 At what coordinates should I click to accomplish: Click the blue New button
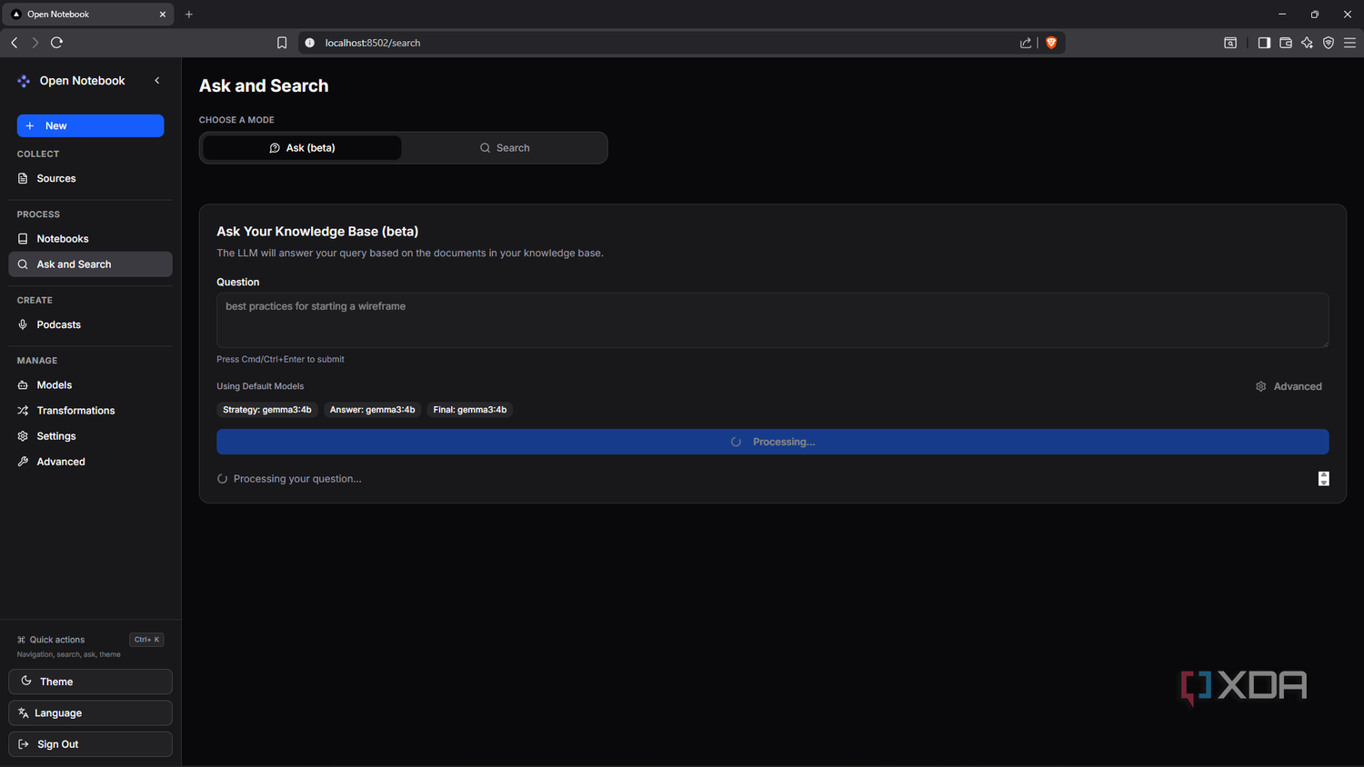click(90, 125)
